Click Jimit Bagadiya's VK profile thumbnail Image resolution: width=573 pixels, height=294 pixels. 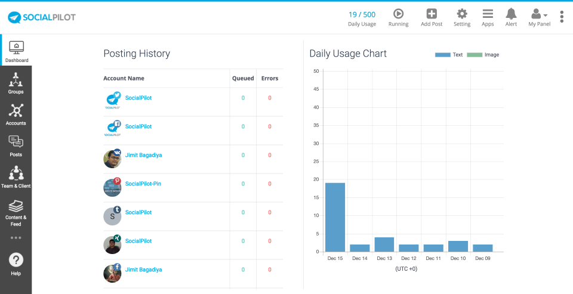(112, 159)
